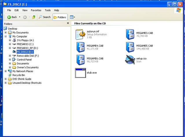The image size is (185, 137).
Task: Select the MSGAME6.CAB file icon
Action: click(79, 60)
